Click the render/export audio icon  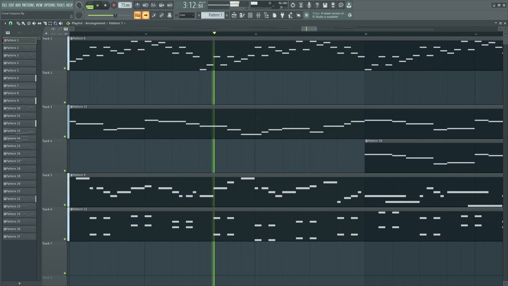coord(333,5)
